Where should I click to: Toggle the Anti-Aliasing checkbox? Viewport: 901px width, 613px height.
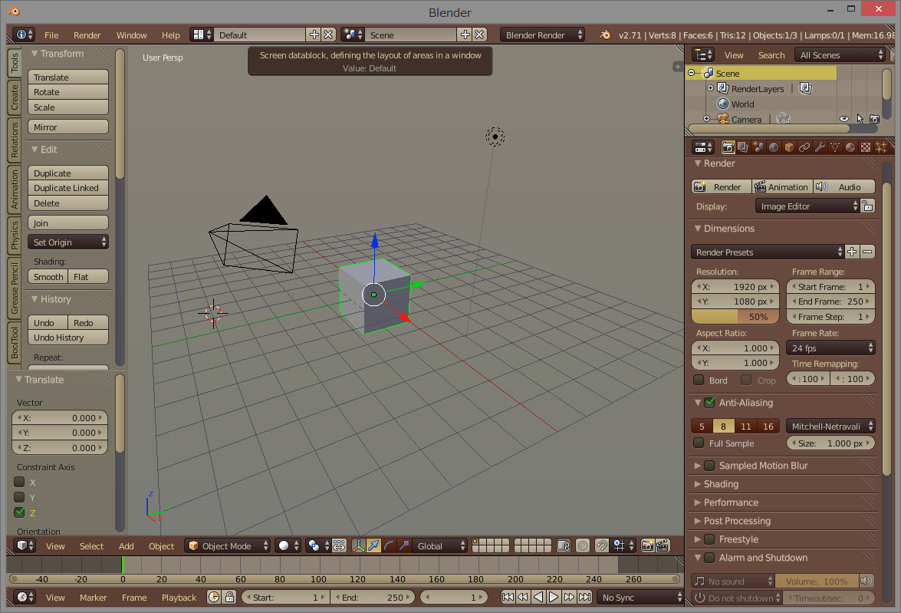[709, 403]
